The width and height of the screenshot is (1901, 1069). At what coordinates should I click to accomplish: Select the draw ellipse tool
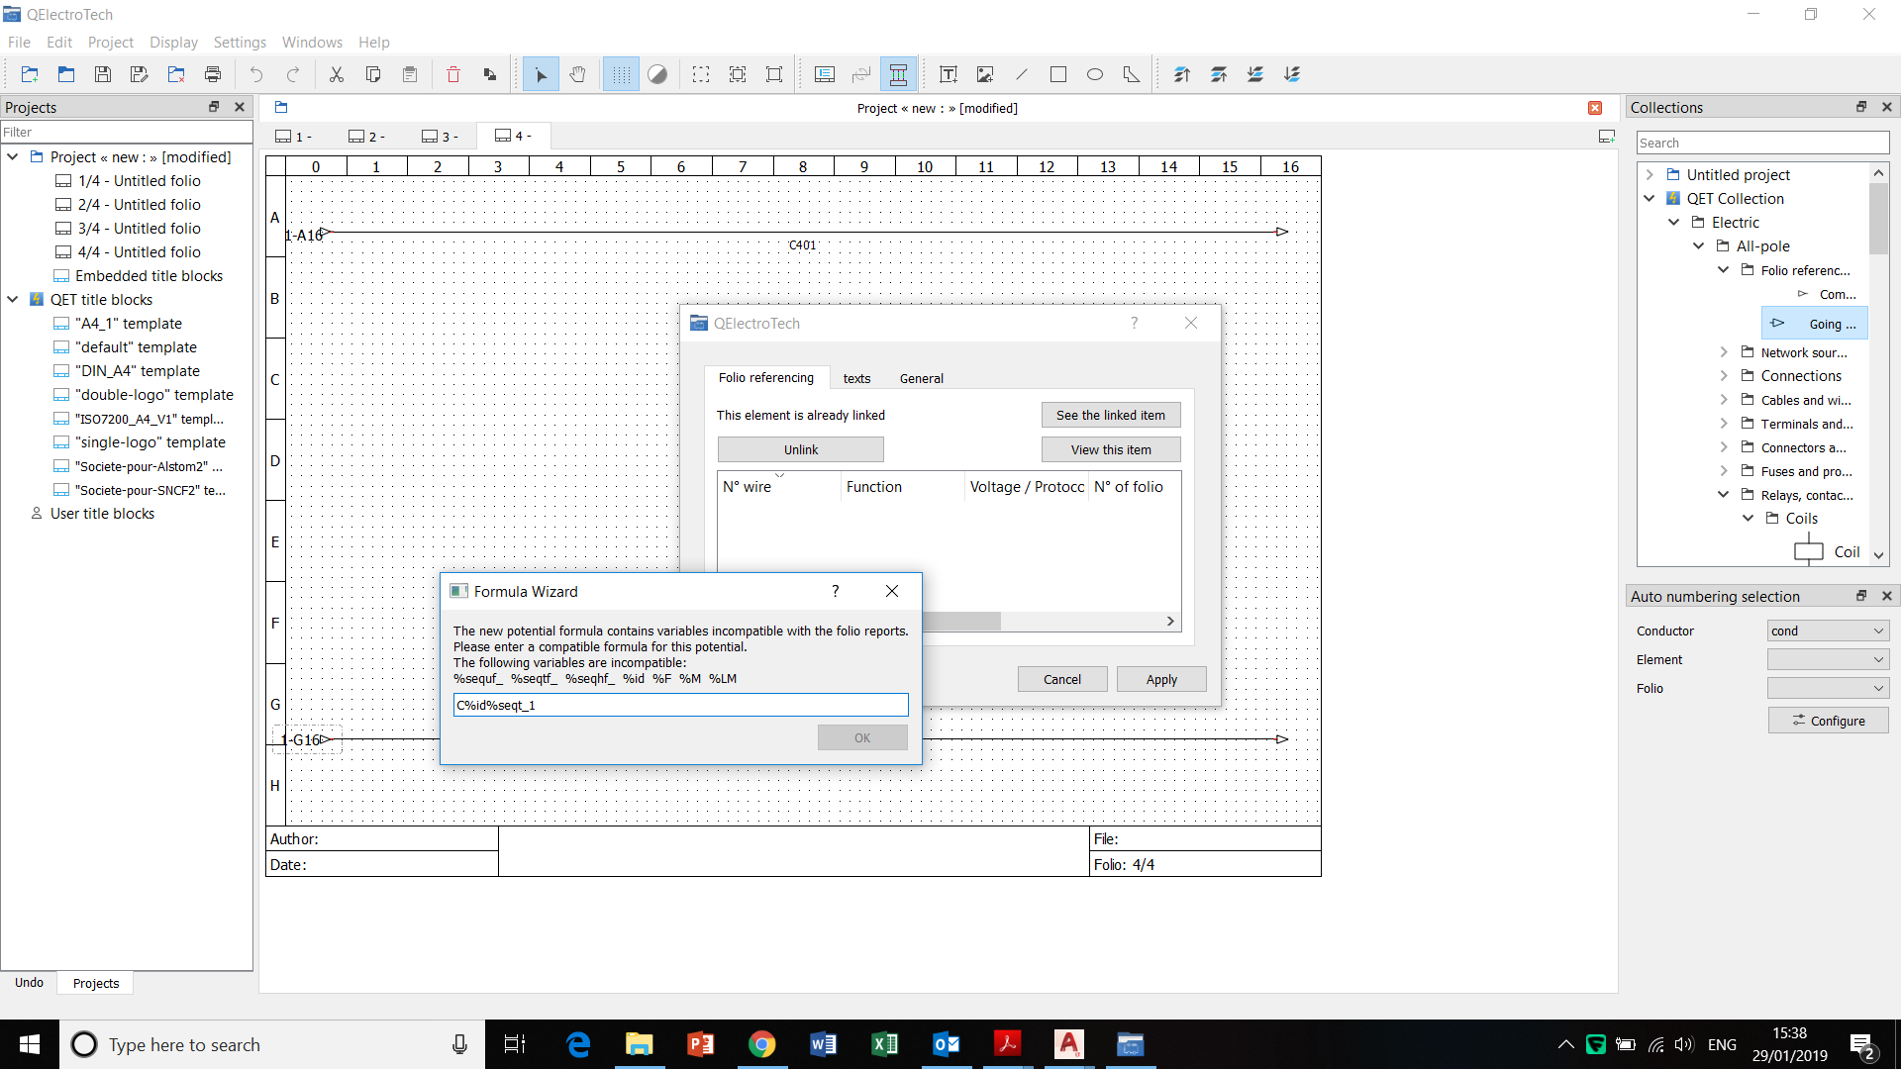(x=1095, y=74)
